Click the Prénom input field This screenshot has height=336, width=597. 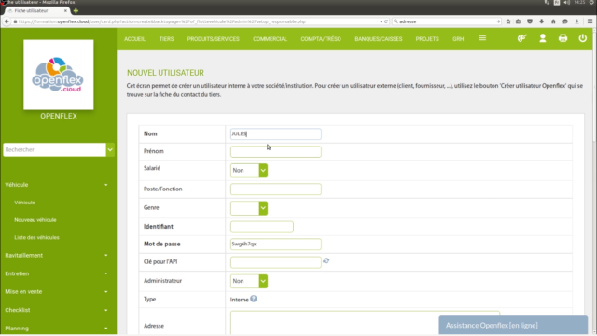point(276,151)
